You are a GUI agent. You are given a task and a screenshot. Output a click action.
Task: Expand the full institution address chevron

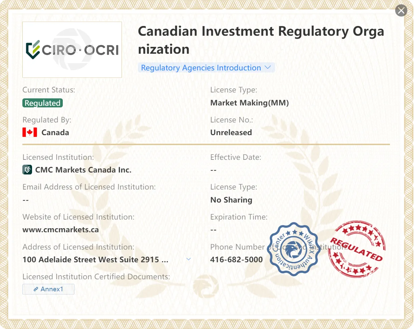[x=188, y=259]
